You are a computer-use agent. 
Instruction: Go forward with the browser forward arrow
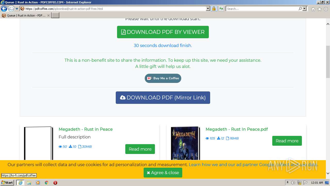tap(11, 9)
